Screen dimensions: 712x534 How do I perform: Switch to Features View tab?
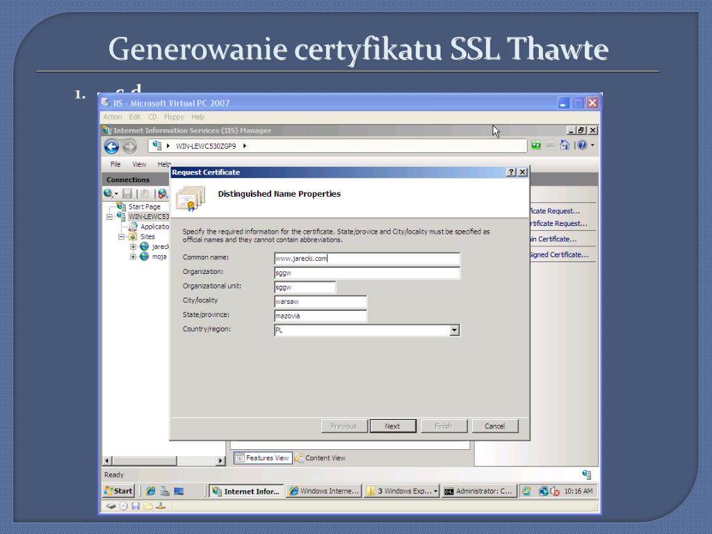(x=262, y=458)
